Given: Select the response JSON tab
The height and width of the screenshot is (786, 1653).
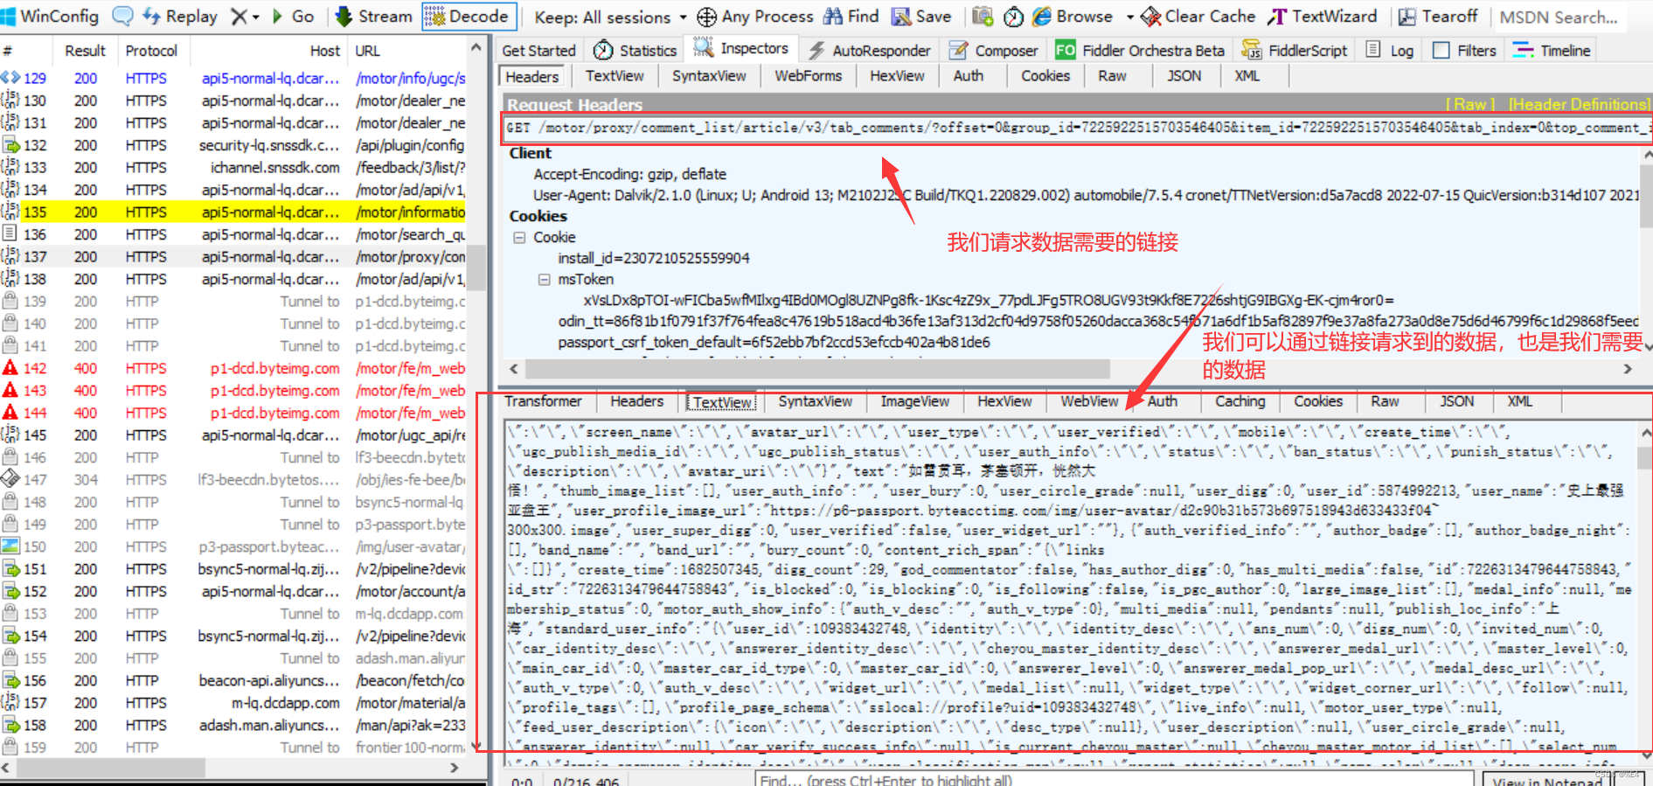Looking at the screenshot, I should [x=1456, y=401].
